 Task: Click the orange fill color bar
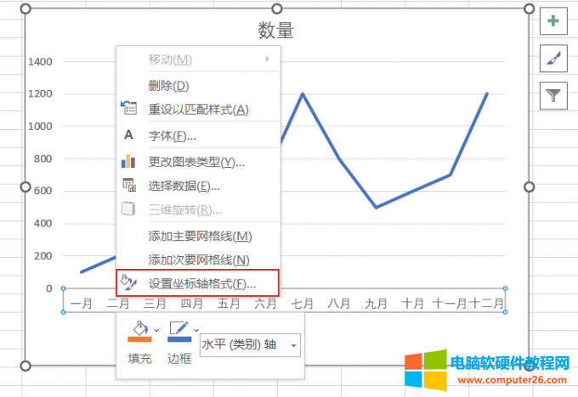[x=139, y=339]
